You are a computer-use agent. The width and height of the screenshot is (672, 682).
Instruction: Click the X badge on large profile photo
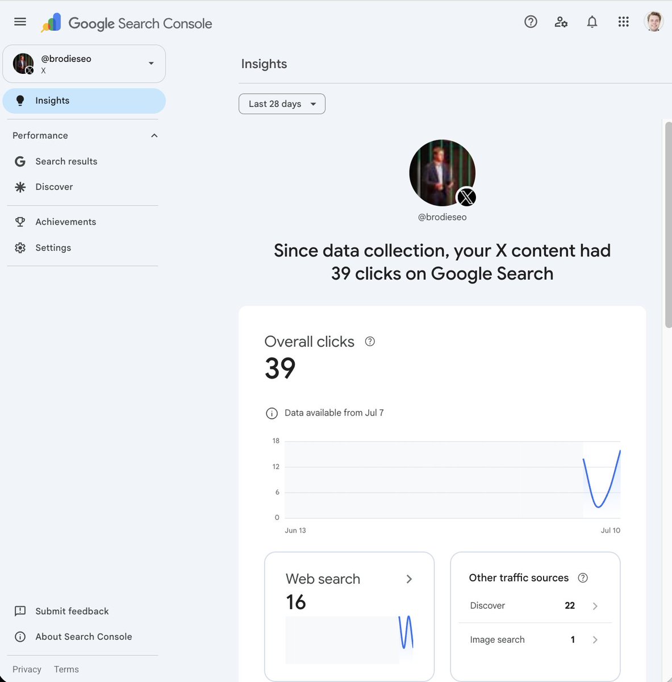(466, 197)
